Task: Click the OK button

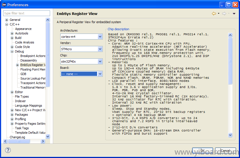Action: click(202, 151)
